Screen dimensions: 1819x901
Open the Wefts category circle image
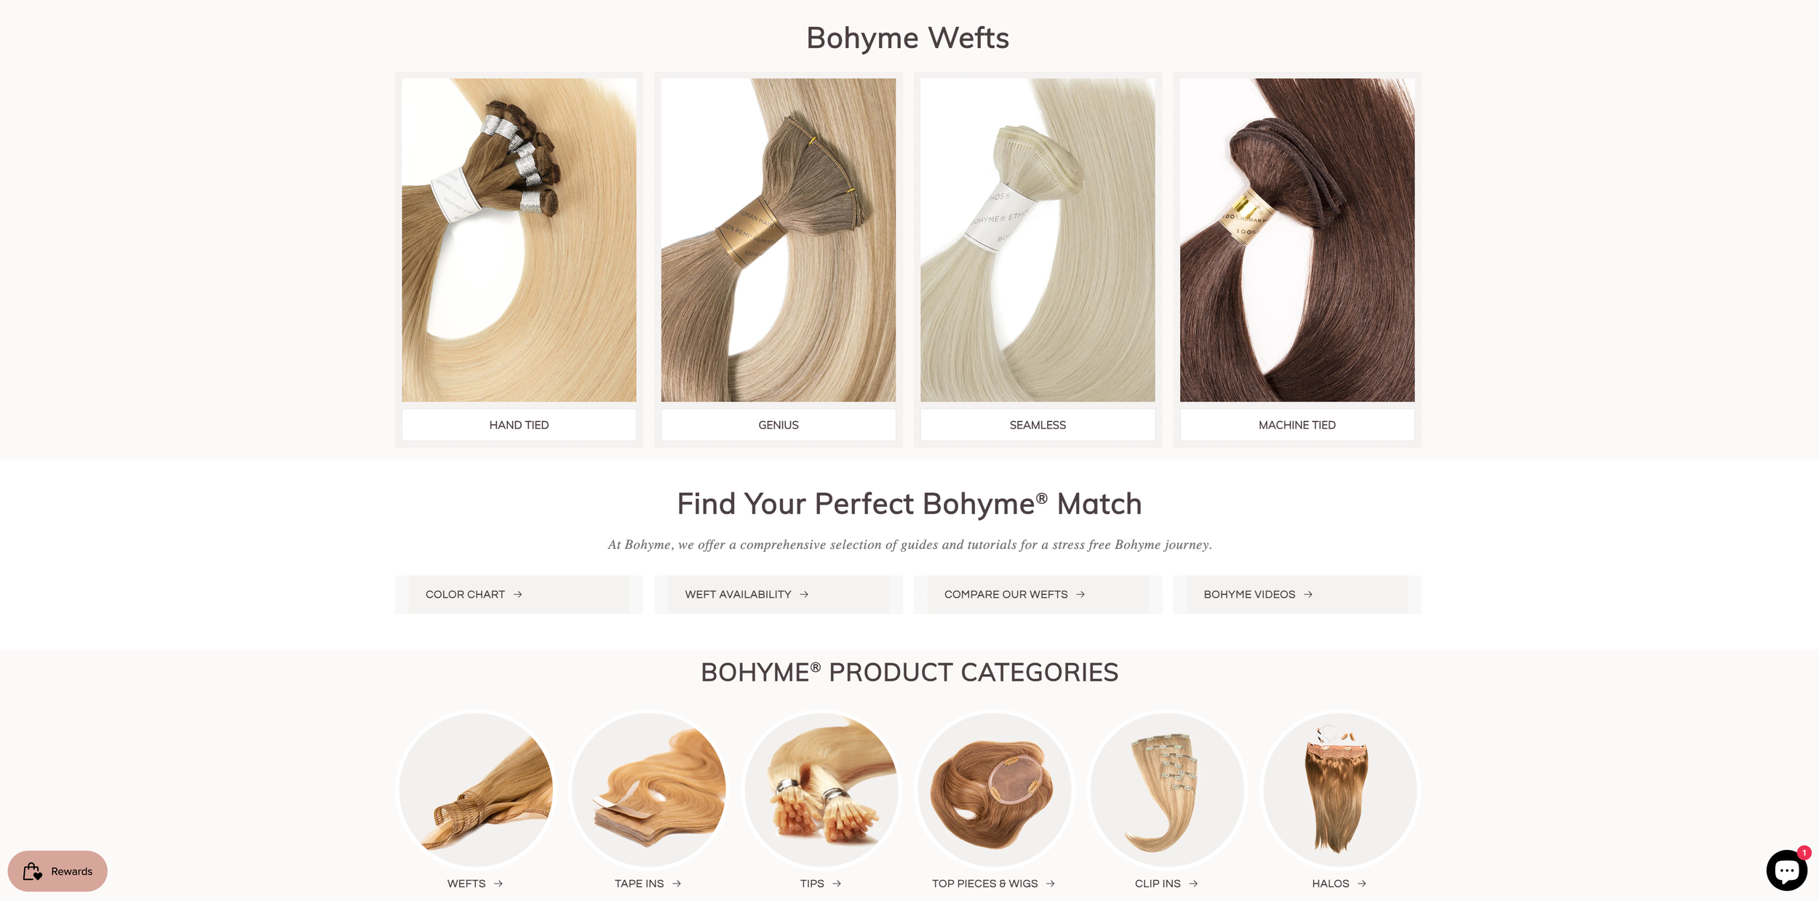point(476,789)
